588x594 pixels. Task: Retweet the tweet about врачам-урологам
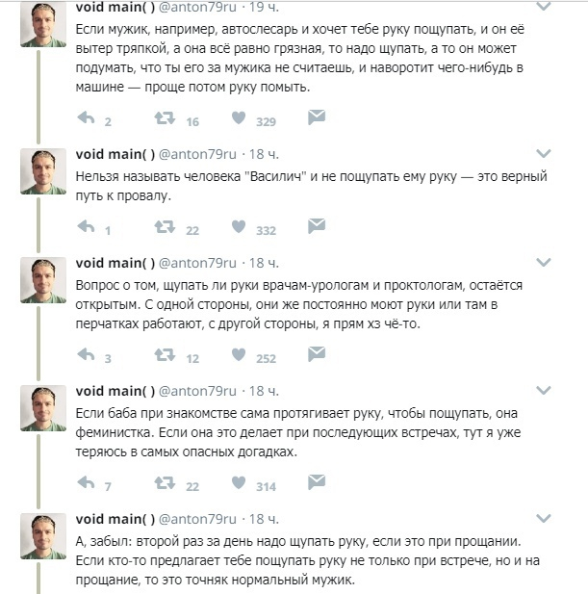165,356
